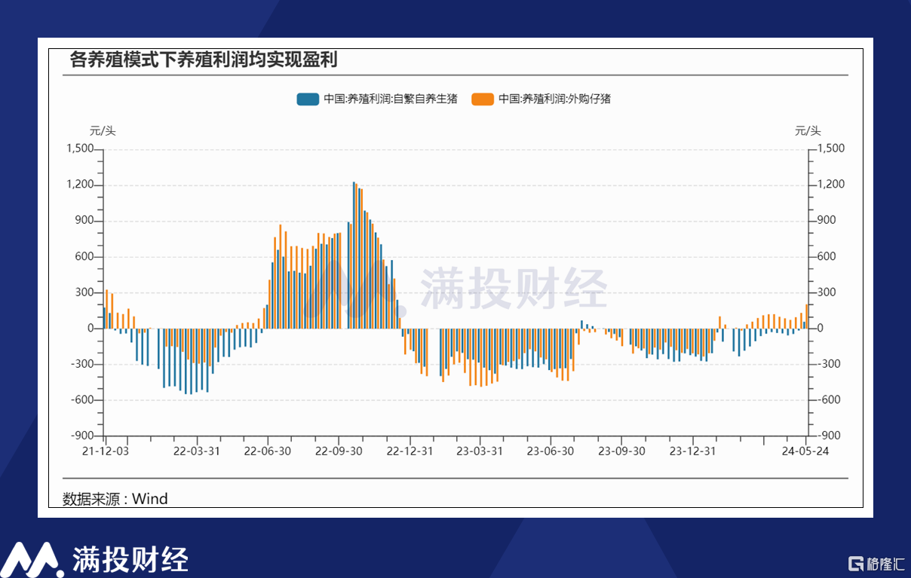Viewport: 911px width, 578px height.
Task: Click the x-axis date 23-03-31
Action: (x=480, y=451)
